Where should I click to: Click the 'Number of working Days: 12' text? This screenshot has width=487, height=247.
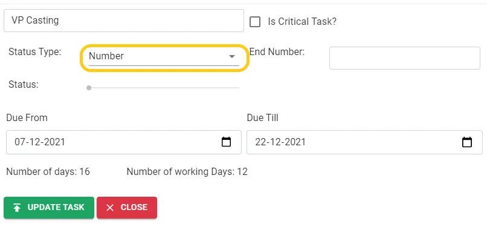pyautogui.click(x=187, y=172)
